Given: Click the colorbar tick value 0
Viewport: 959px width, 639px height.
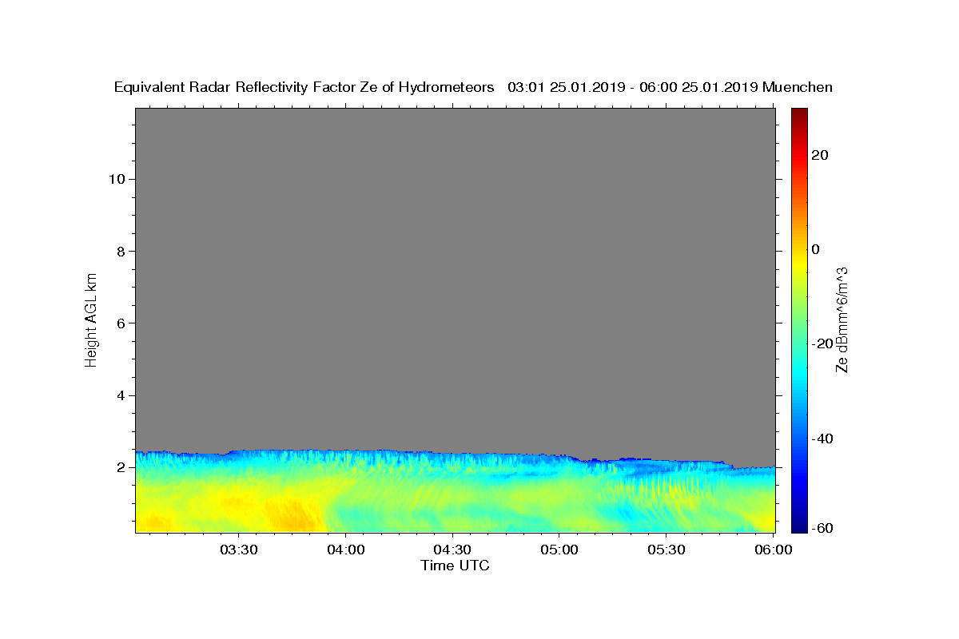Looking at the screenshot, I should pyautogui.click(x=816, y=249).
